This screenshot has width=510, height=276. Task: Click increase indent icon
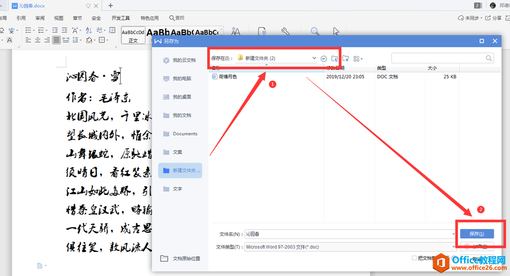coord(65,30)
